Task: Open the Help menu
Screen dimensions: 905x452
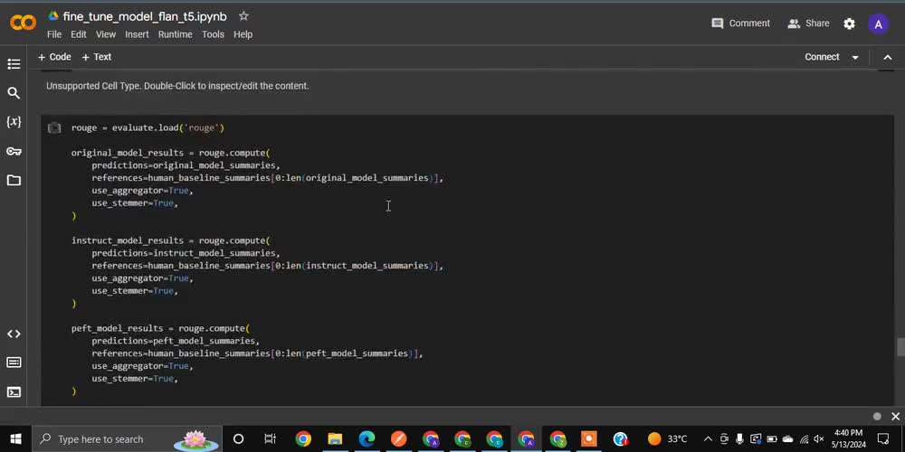Action: [x=243, y=34]
